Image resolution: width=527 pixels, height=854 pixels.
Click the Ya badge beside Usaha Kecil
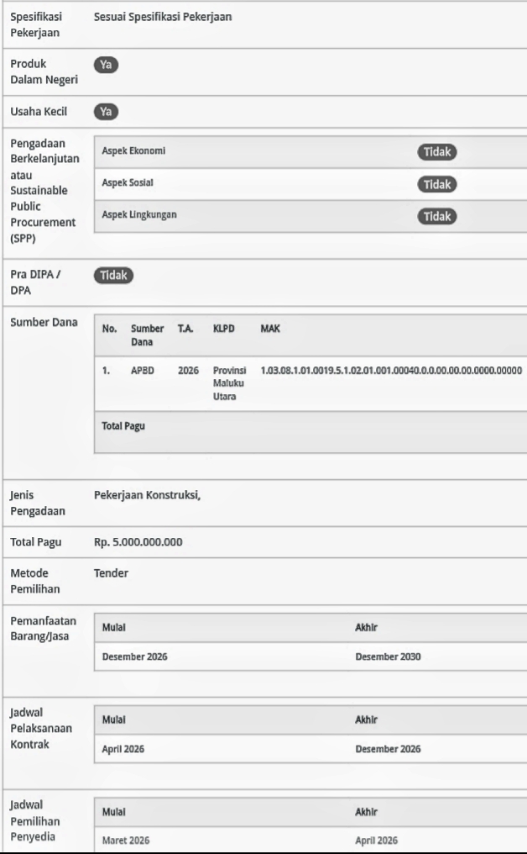[106, 110]
